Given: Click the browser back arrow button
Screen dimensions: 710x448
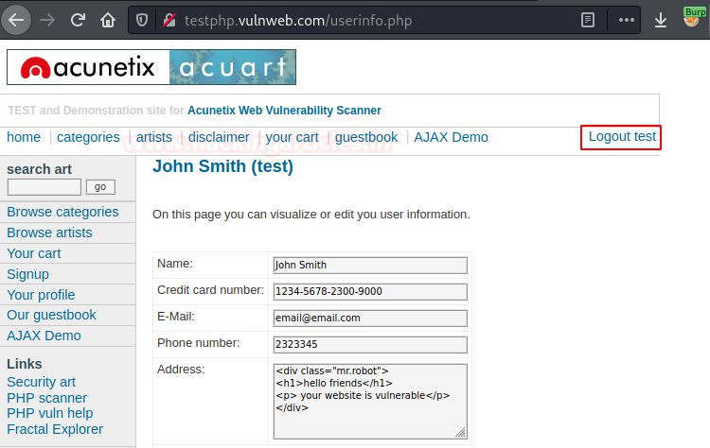Looking at the screenshot, I should [x=16, y=21].
